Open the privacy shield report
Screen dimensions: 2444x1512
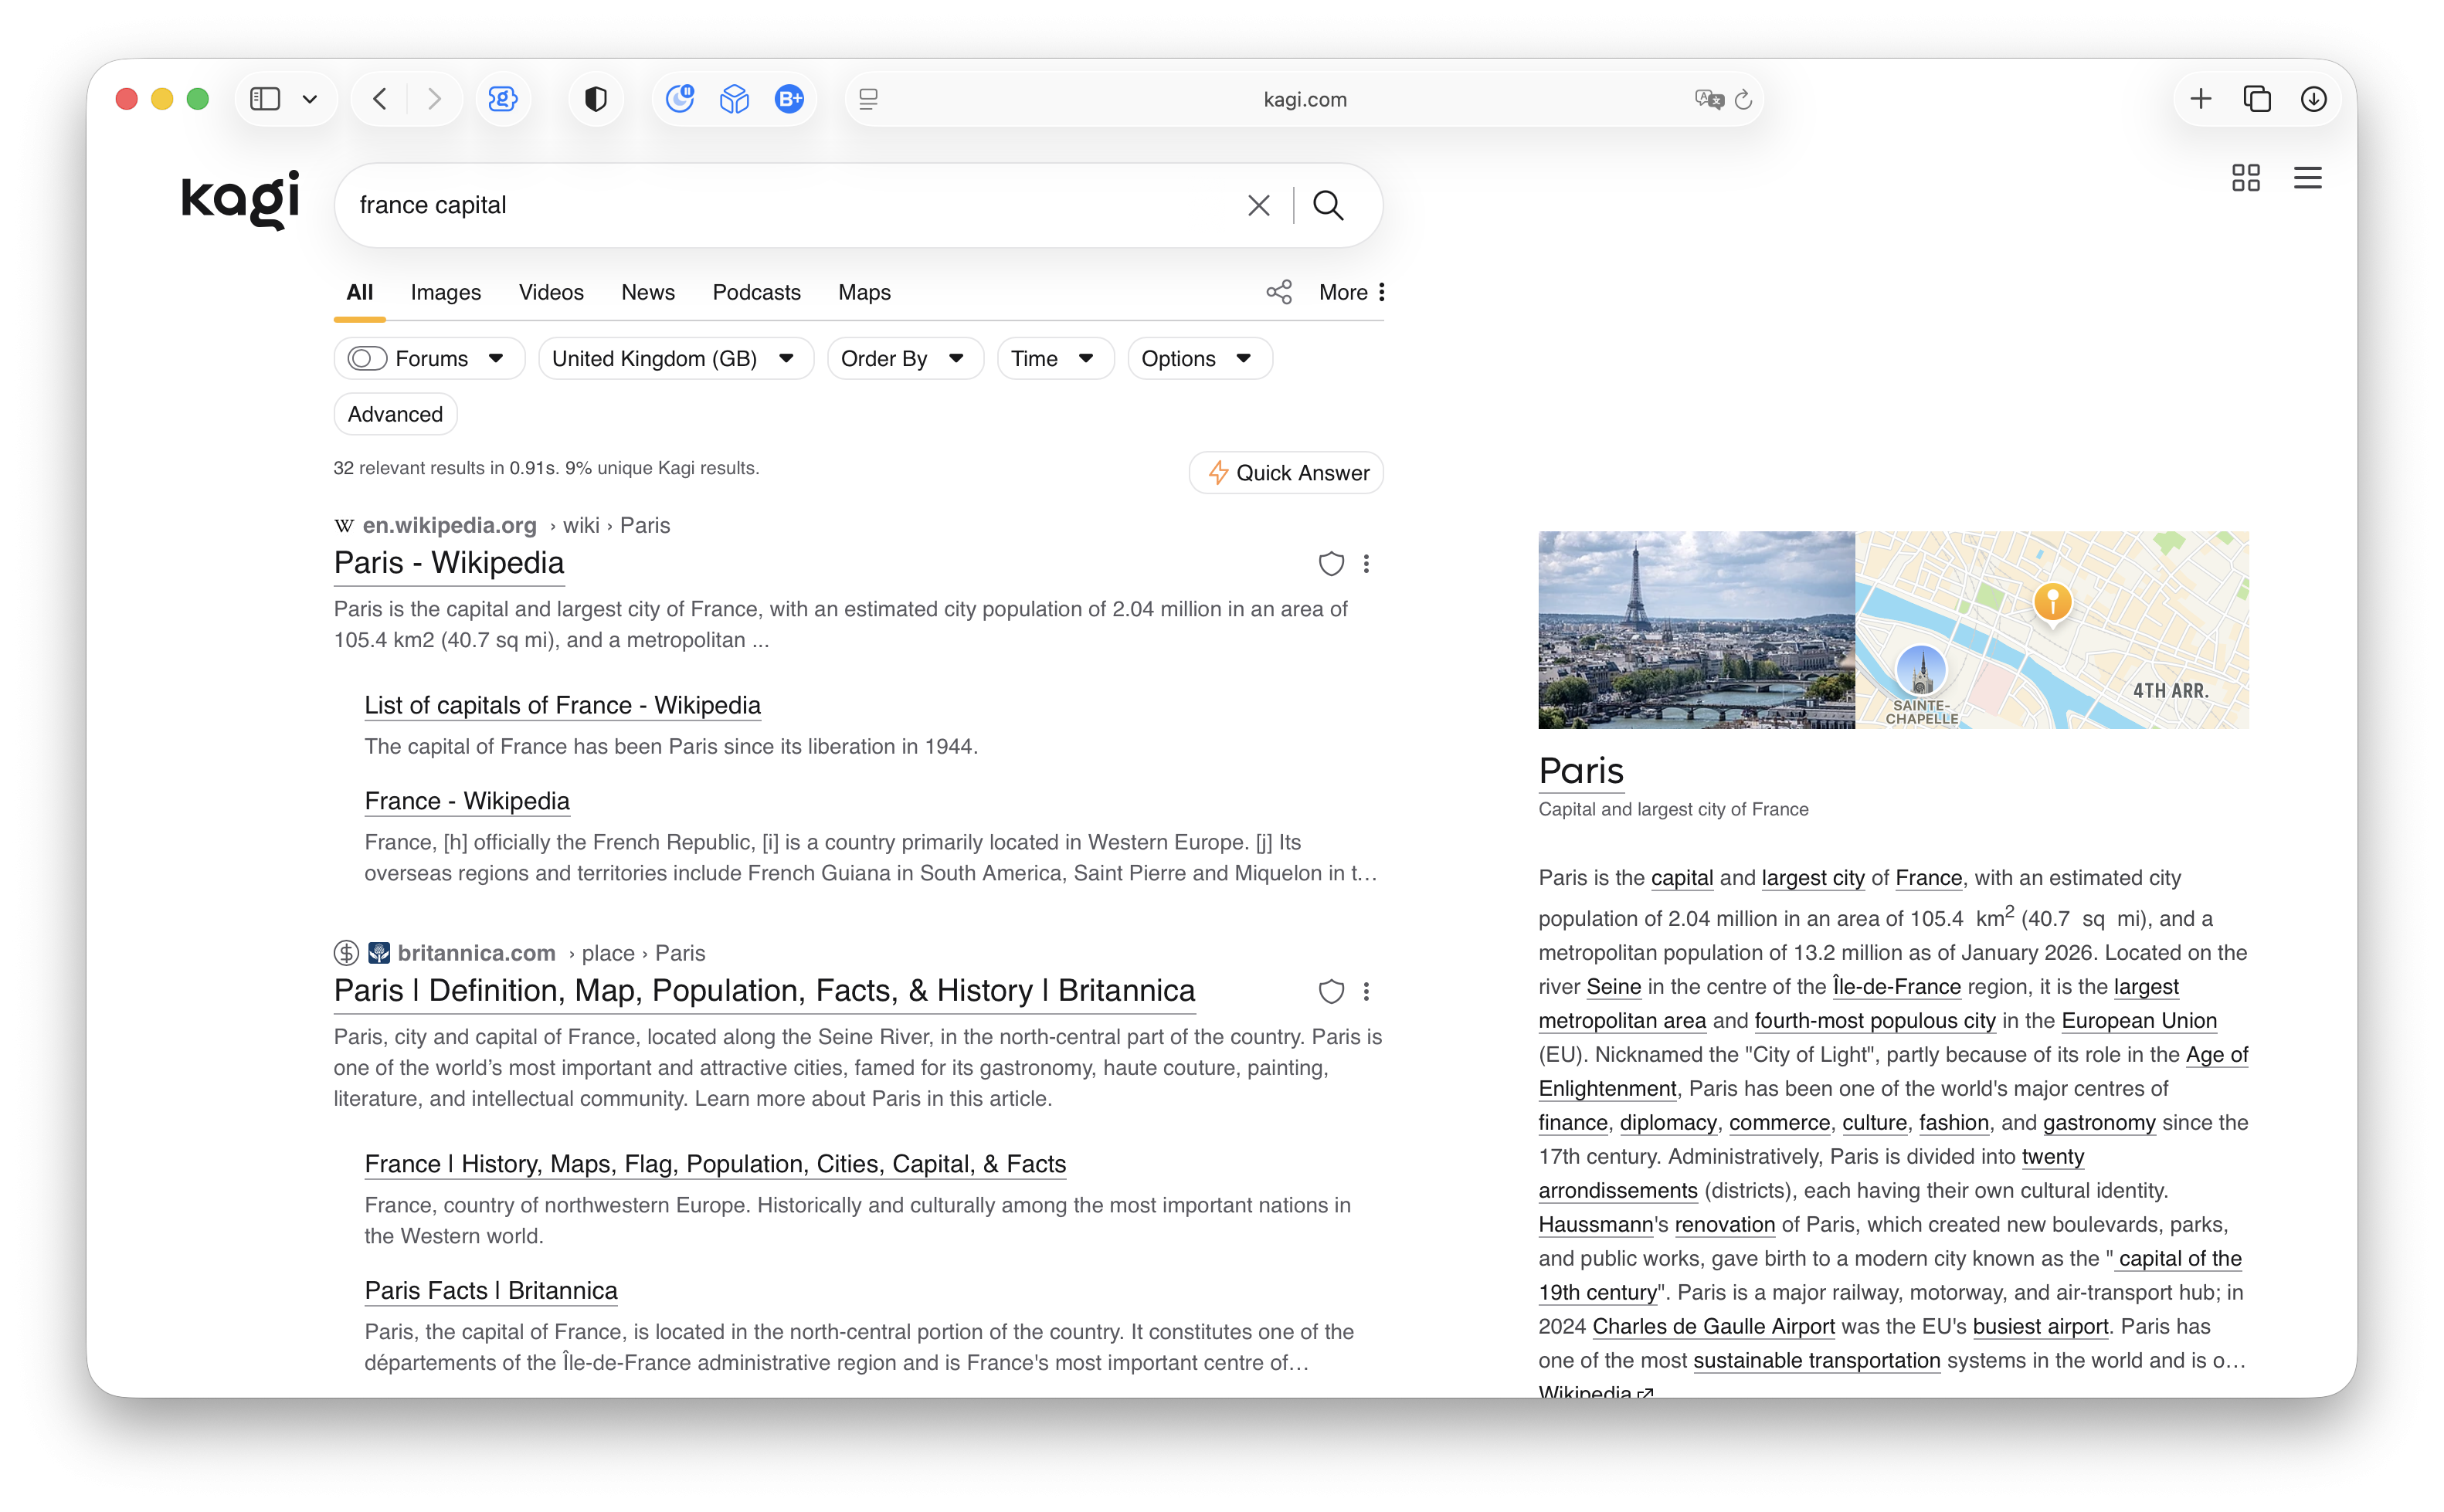596,99
